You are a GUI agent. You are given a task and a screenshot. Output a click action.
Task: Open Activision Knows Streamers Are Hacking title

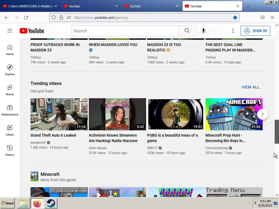click(113, 138)
